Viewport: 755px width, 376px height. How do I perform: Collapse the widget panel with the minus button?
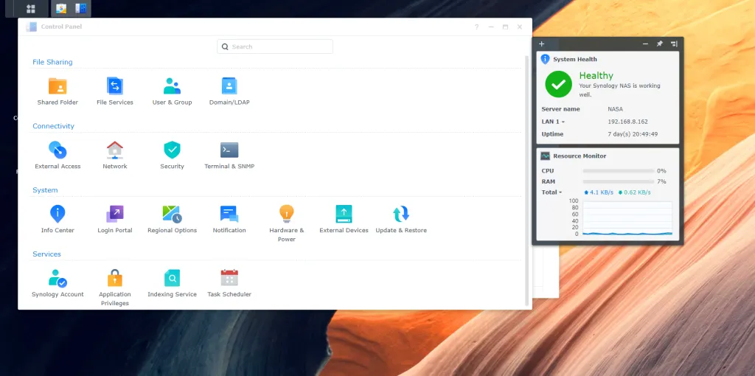tap(645, 43)
